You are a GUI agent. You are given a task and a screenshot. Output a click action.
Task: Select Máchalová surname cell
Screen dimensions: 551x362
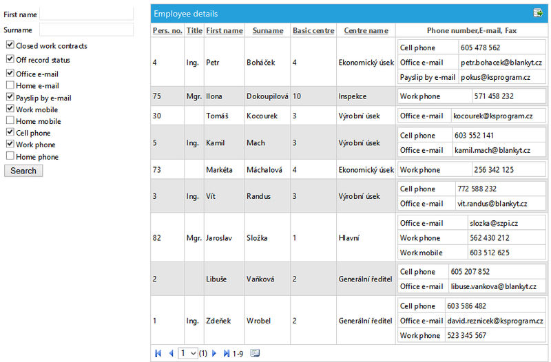[x=267, y=169]
